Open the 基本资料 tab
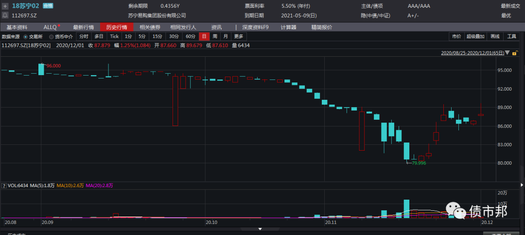This screenshot has height=235, width=525. (x=17, y=27)
